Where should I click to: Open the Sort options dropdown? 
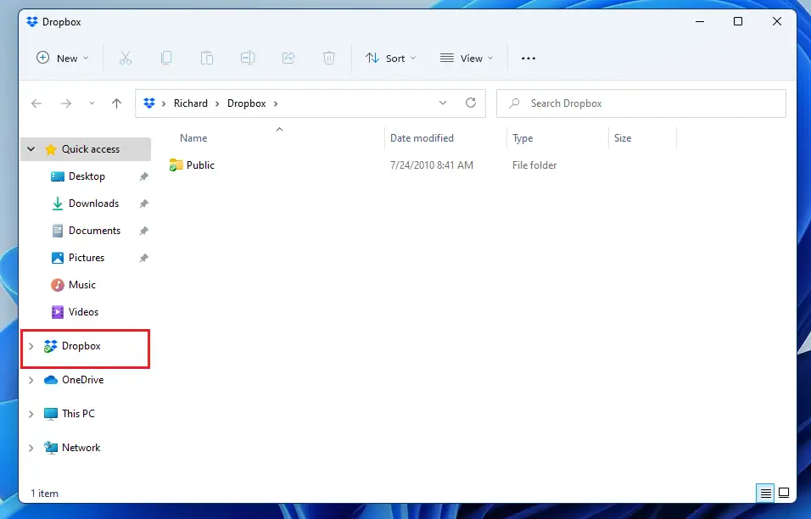click(x=390, y=58)
